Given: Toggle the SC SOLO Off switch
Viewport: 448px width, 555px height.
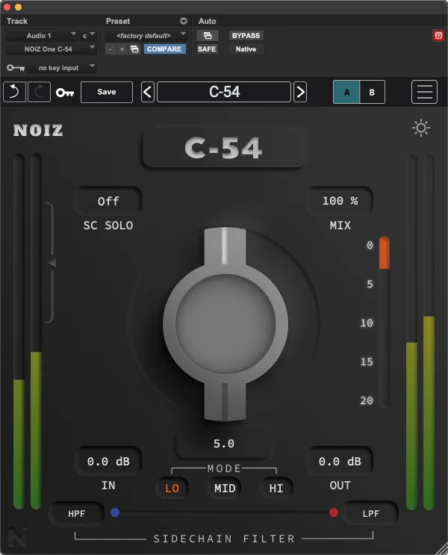Looking at the screenshot, I should pos(108,201).
